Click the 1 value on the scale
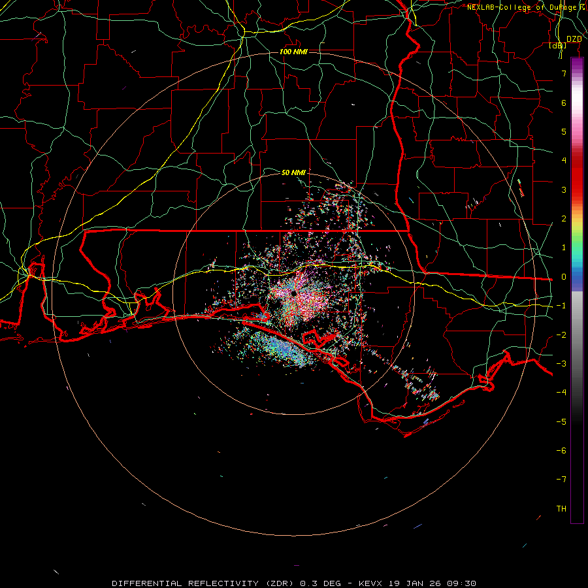This screenshot has width=588, height=588. (564, 248)
